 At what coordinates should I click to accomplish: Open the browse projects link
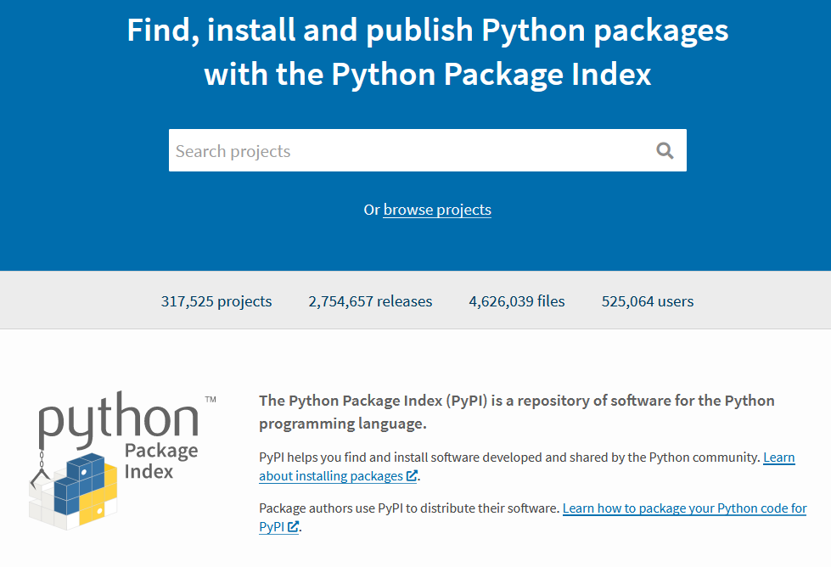point(437,210)
